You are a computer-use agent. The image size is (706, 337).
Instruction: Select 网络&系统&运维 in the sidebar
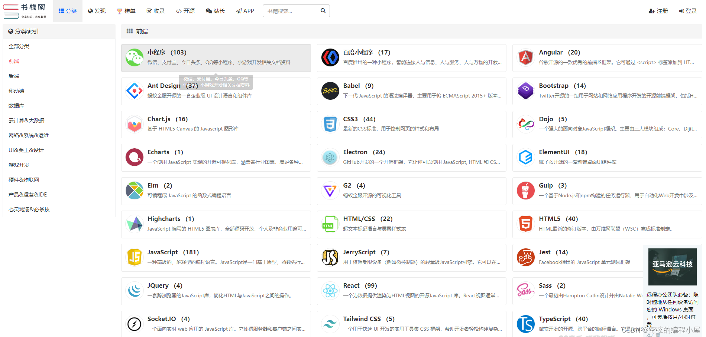[29, 135]
